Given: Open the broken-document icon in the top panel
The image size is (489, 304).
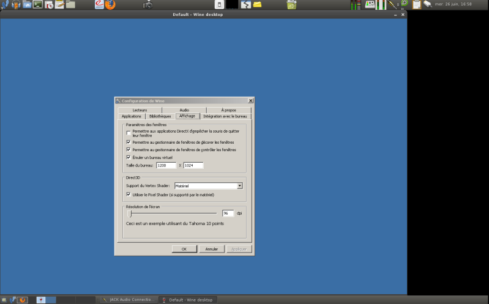Looking at the screenshot, I should (246, 4).
